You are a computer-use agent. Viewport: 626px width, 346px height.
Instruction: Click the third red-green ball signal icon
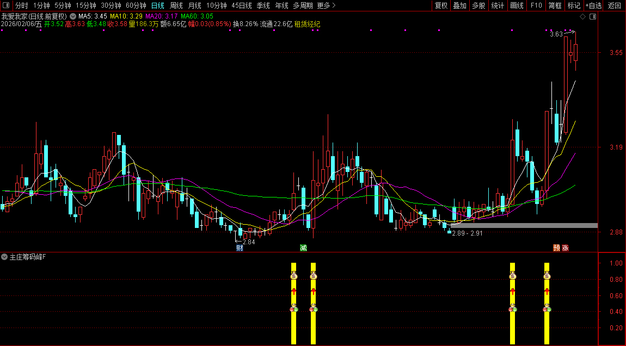point(512,309)
